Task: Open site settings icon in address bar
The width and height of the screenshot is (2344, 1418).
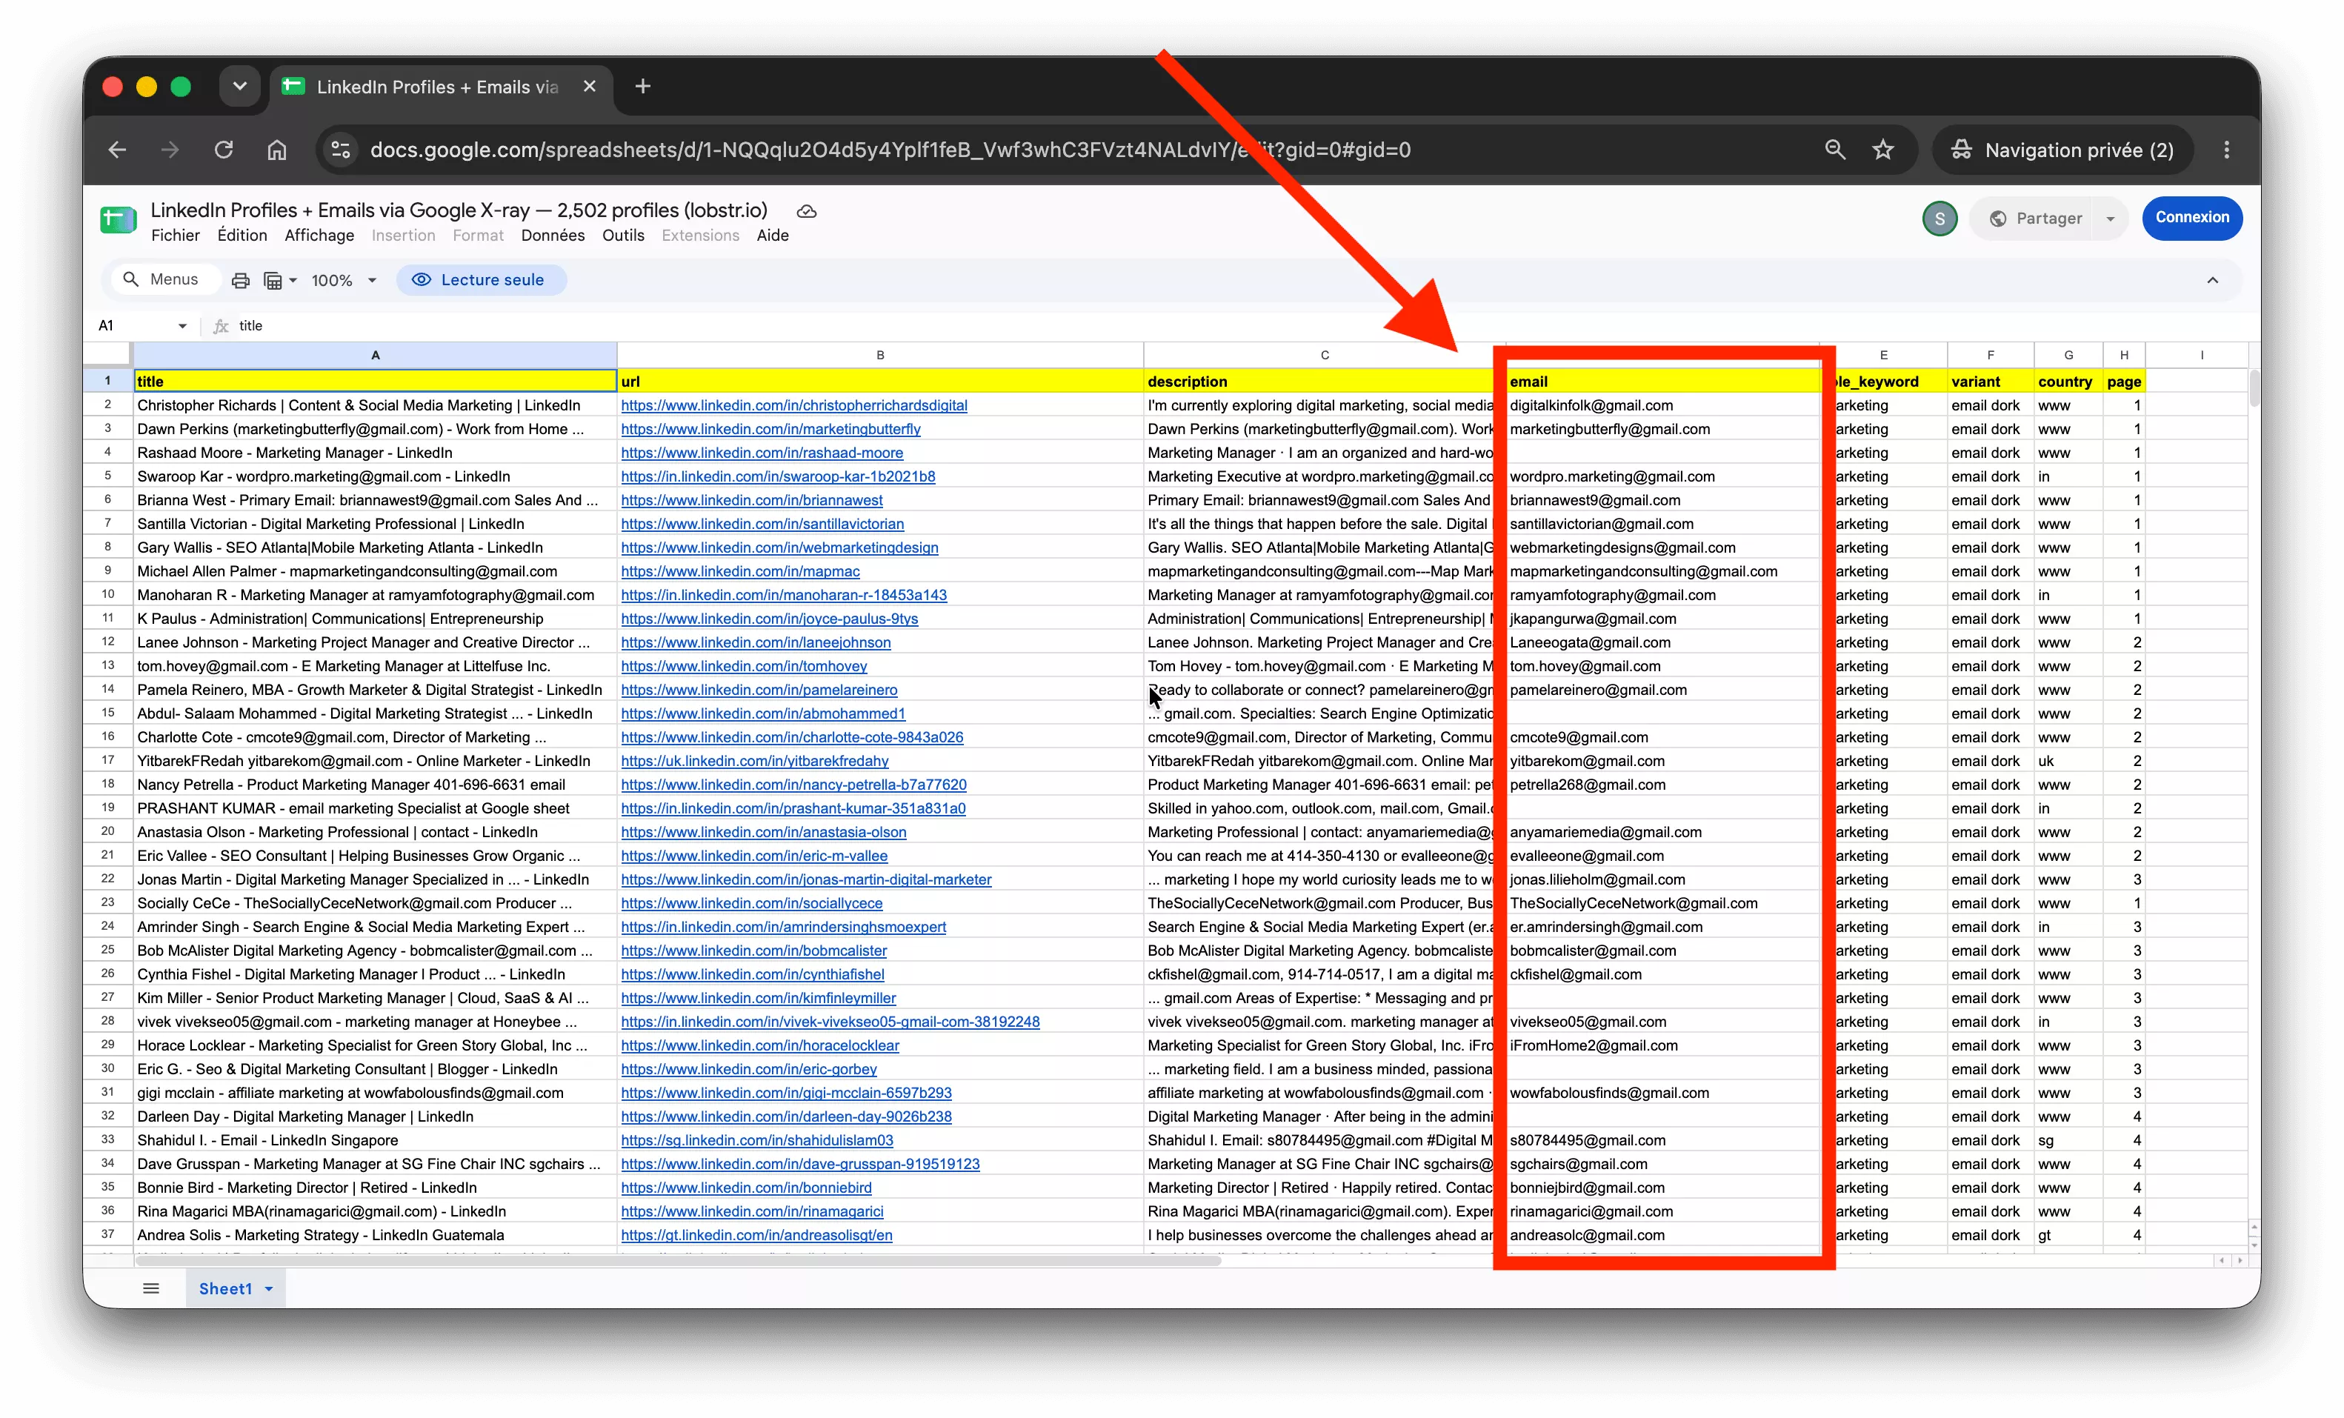Action: coord(341,150)
